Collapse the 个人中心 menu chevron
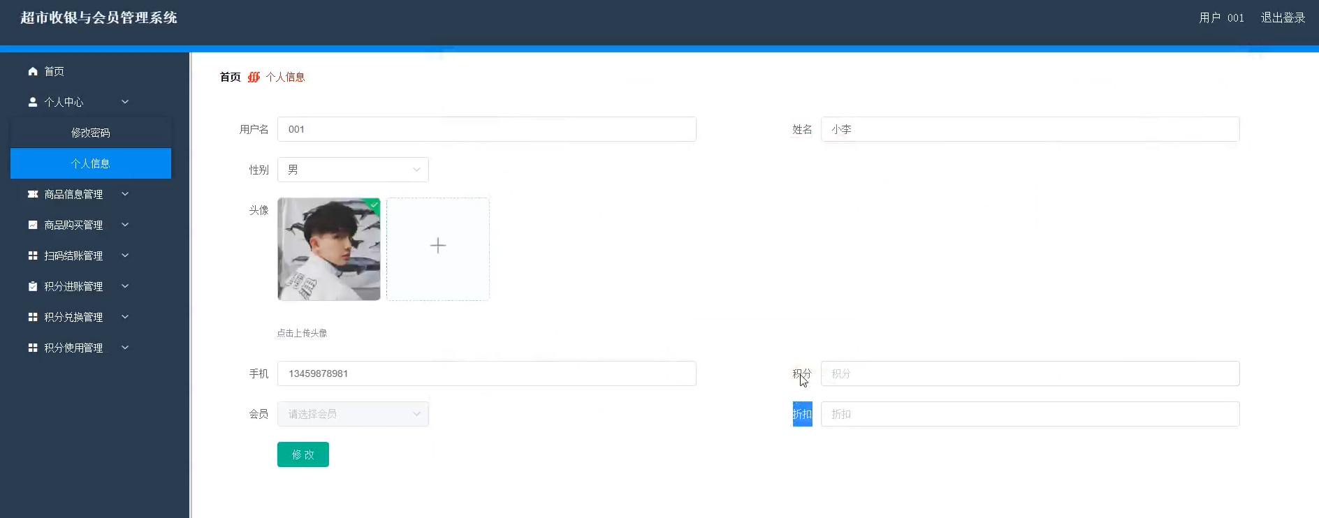This screenshot has height=518, width=1319. click(x=125, y=102)
